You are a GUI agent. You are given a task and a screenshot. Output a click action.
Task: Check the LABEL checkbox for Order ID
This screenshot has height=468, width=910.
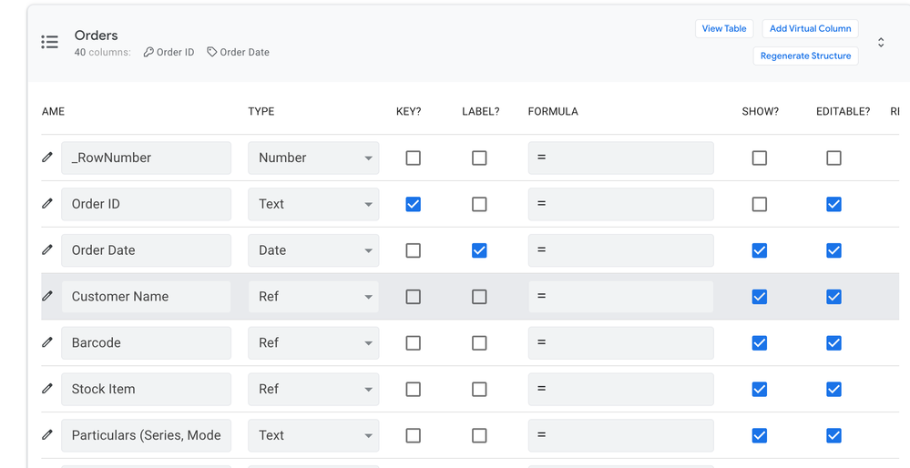pyautogui.click(x=479, y=204)
